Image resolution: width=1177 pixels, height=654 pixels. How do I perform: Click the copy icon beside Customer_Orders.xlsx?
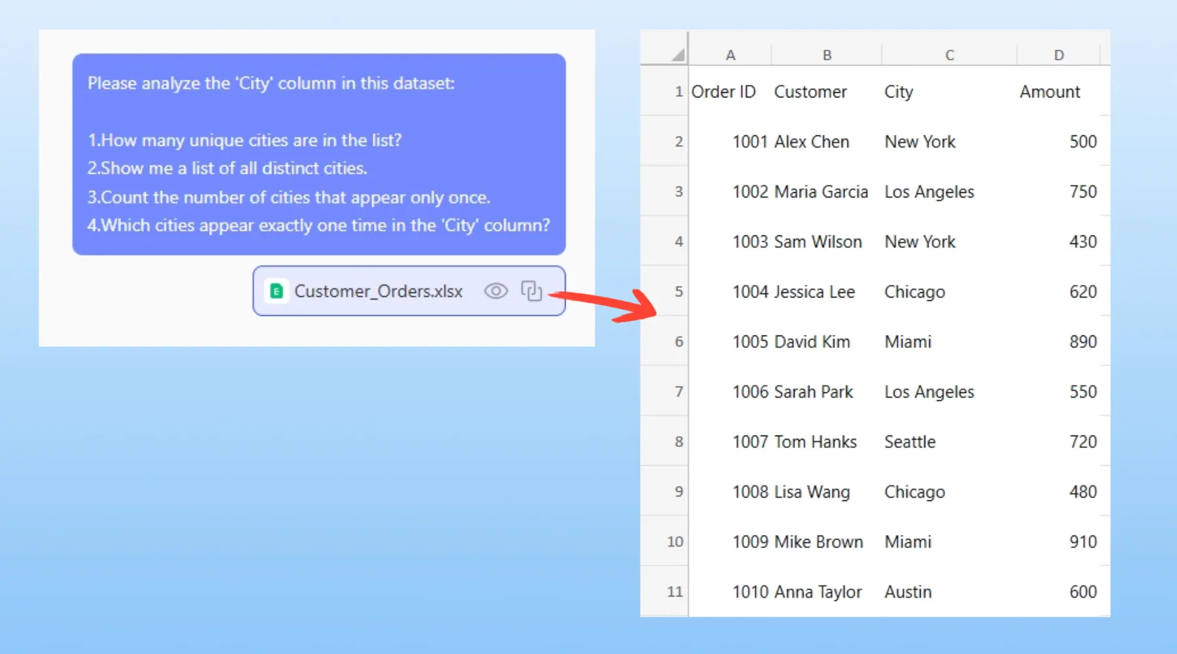pyautogui.click(x=531, y=291)
